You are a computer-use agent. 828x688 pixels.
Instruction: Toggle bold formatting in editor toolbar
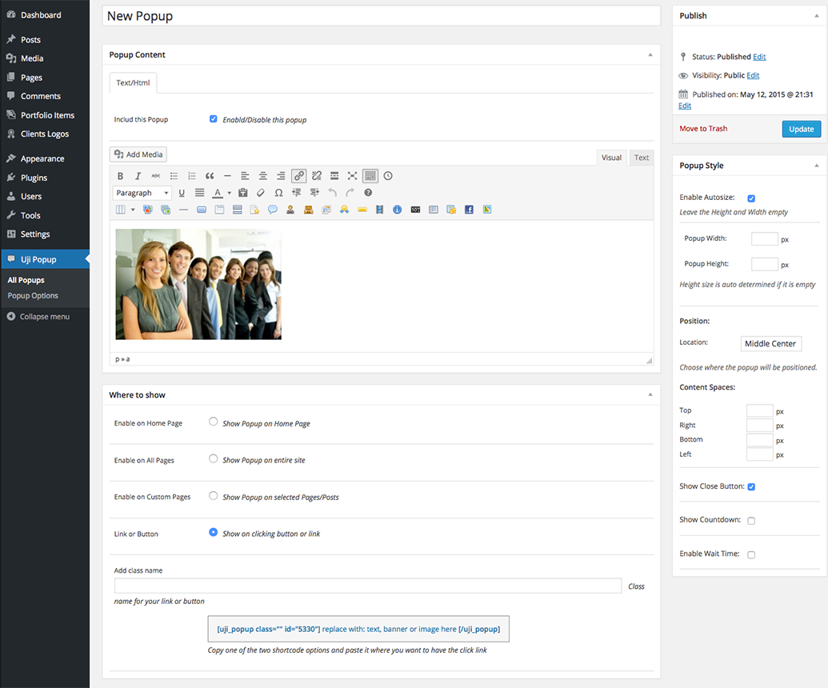coord(121,176)
